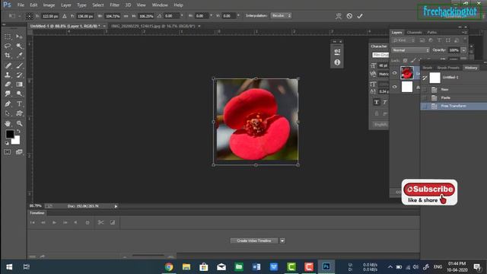This screenshot has width=487, height=274.
Task: Open layer filter Kind dropdown
Action: point(403,40)
